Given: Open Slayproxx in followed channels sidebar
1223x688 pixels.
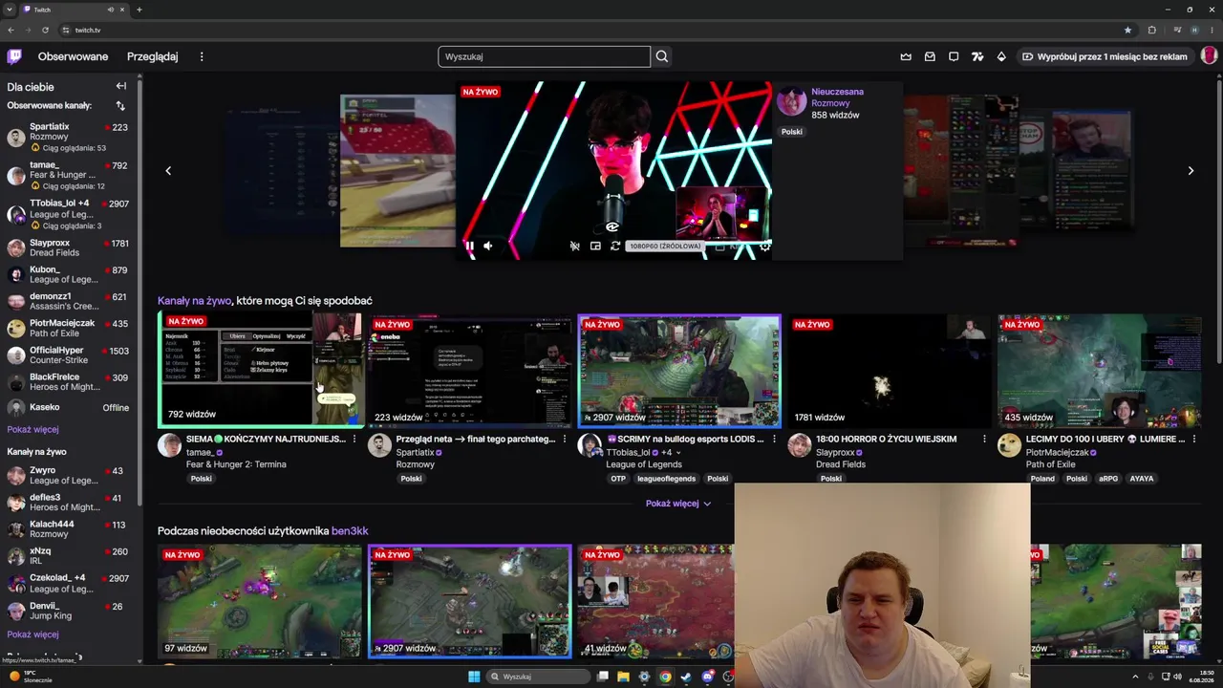Looking at the screenshot, I should (67, 247).
